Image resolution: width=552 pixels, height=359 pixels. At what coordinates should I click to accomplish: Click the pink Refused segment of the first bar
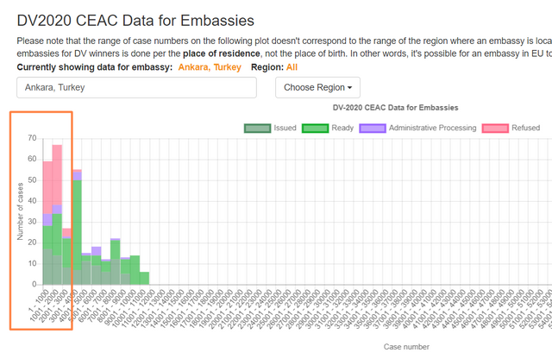[x=47, y=187]
